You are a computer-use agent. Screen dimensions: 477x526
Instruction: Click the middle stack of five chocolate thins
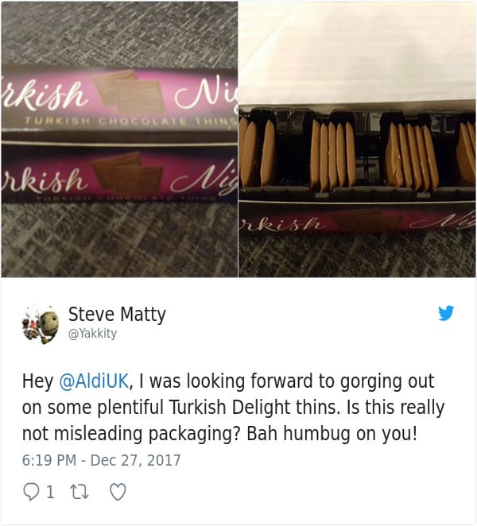pyautogui.click(x=332, y=154)
